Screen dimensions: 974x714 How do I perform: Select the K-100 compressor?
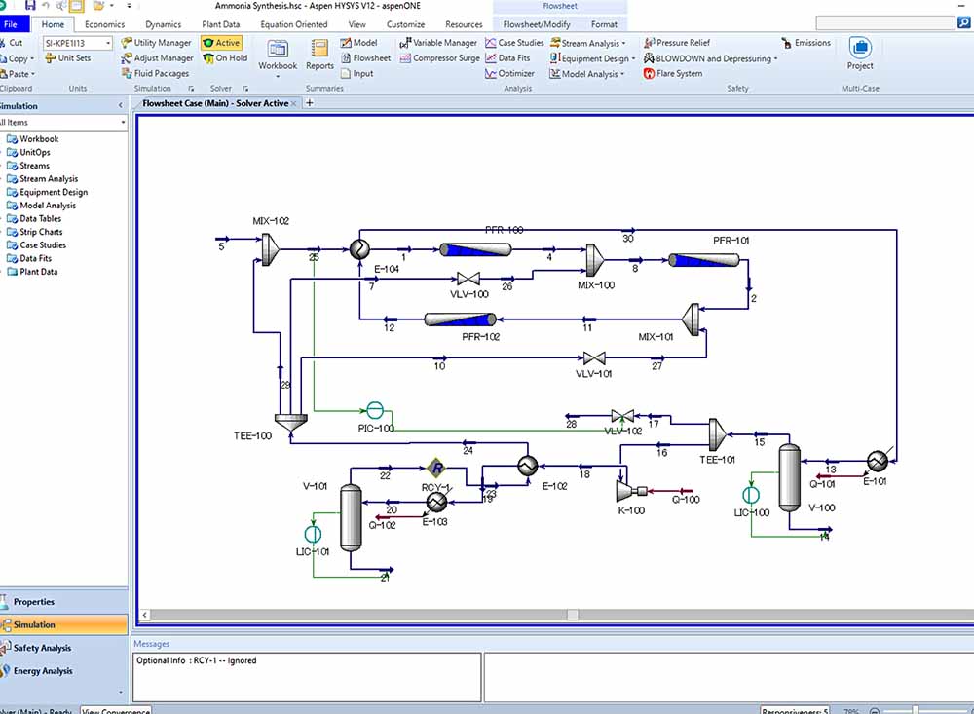pyautogui.click(x=630, y=491)
